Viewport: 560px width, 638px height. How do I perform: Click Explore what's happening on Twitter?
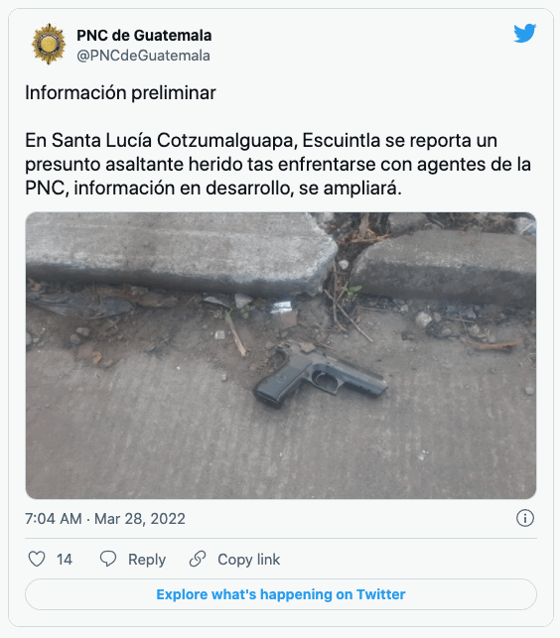point(281,594)
